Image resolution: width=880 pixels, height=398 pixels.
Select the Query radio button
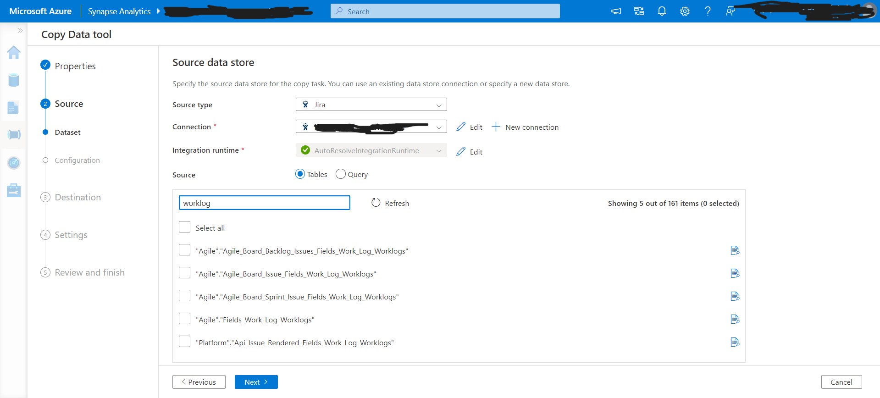341,174
